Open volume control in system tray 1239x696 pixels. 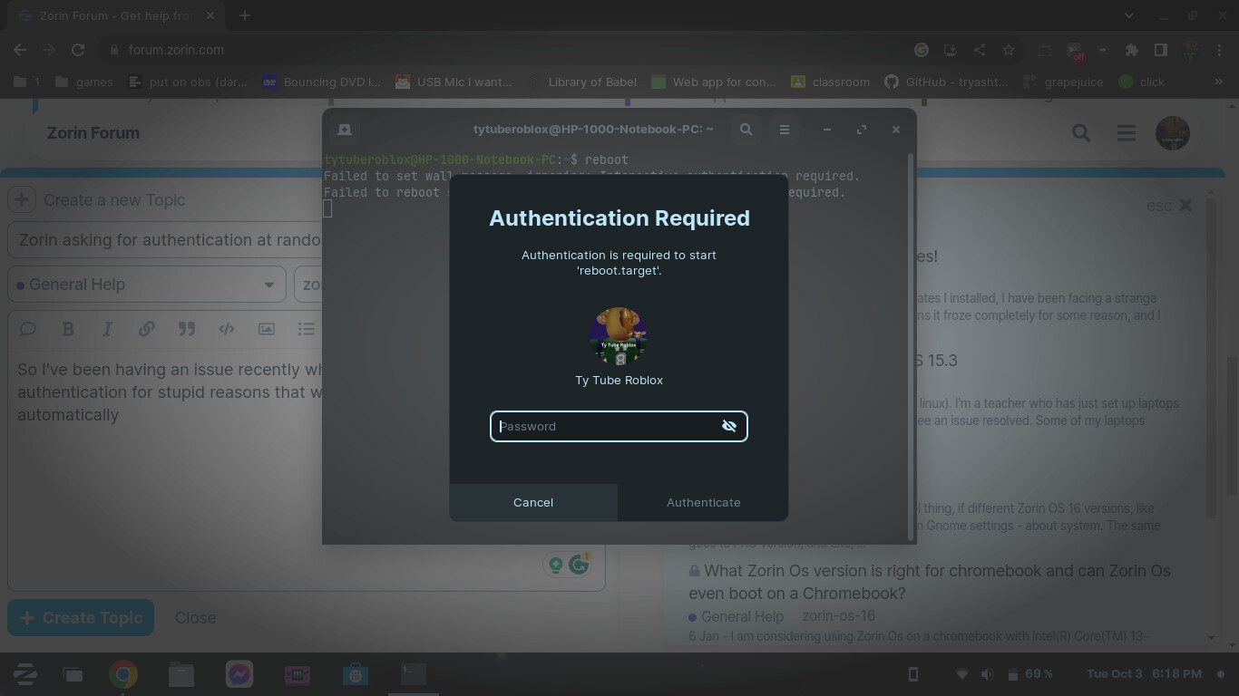point(988,674)
